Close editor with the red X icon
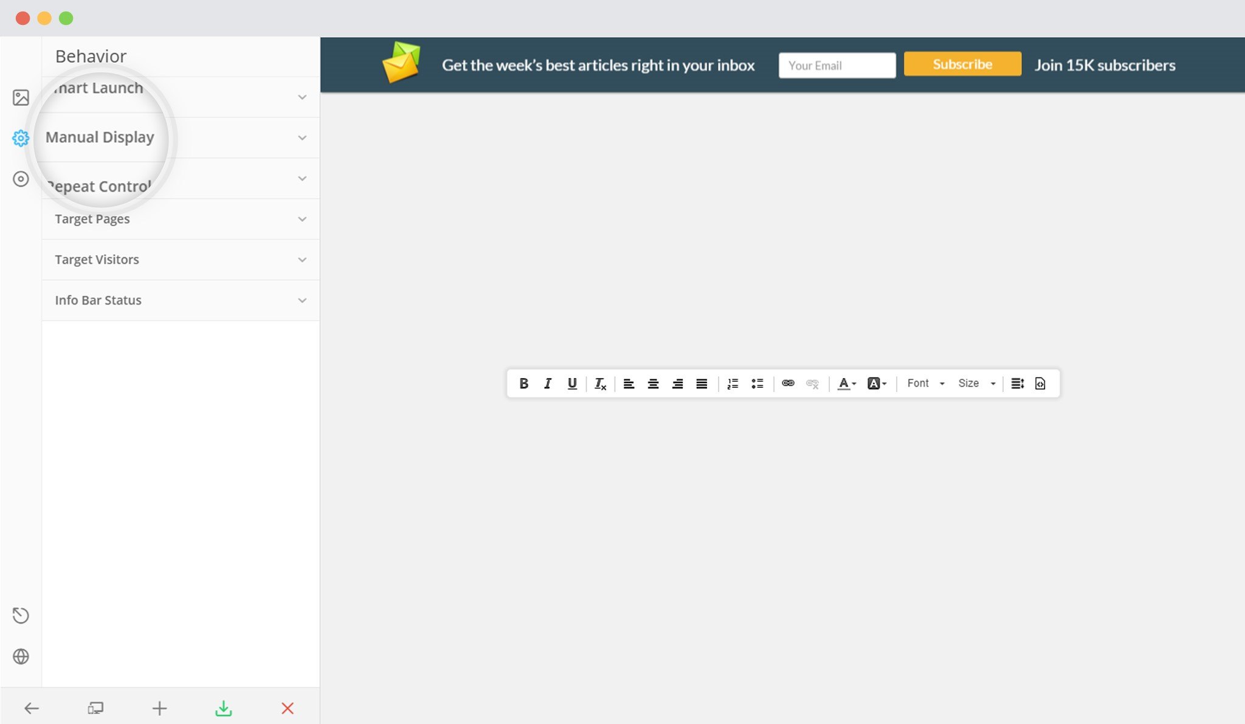 288,708
